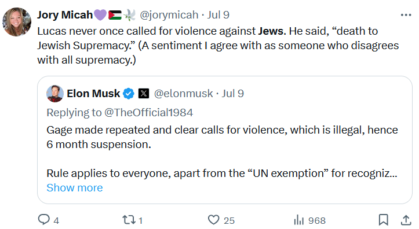Image resolution: width=419 pixels, height=229 pixels.
Task: Click the Elon Musk display name
Action: (93, 94)
